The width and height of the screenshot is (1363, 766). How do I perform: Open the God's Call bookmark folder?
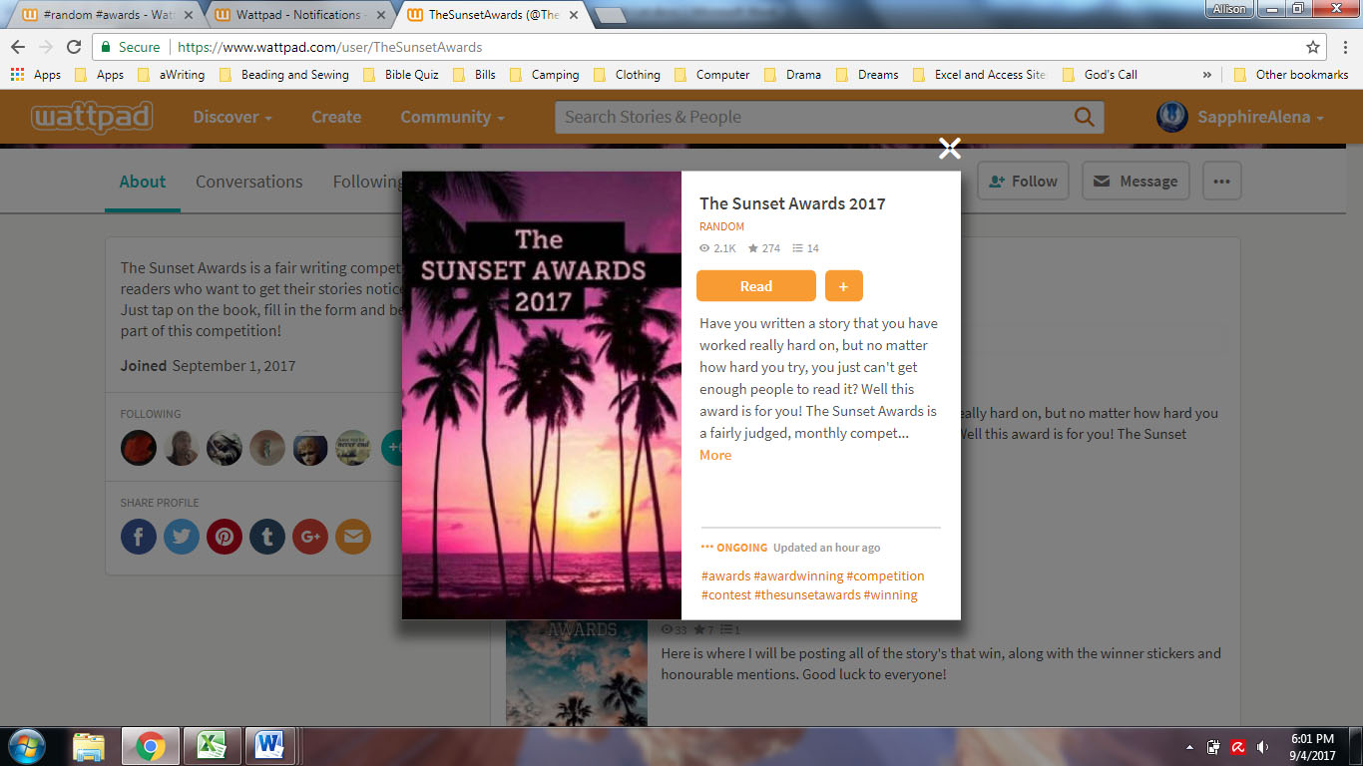pos(1100,75)
